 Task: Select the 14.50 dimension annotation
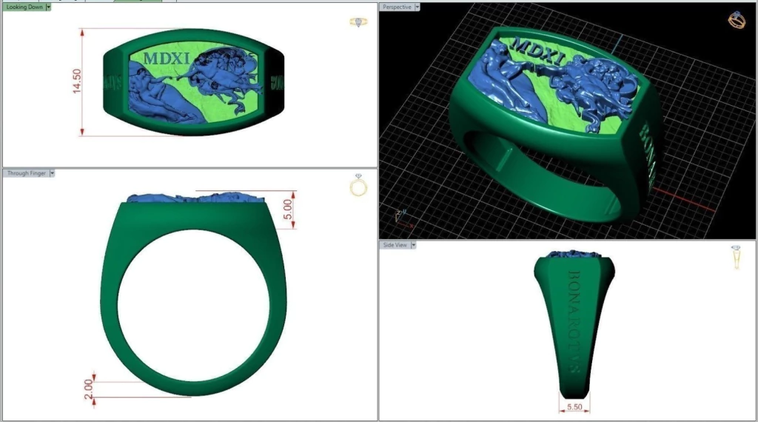coord(76,82)
